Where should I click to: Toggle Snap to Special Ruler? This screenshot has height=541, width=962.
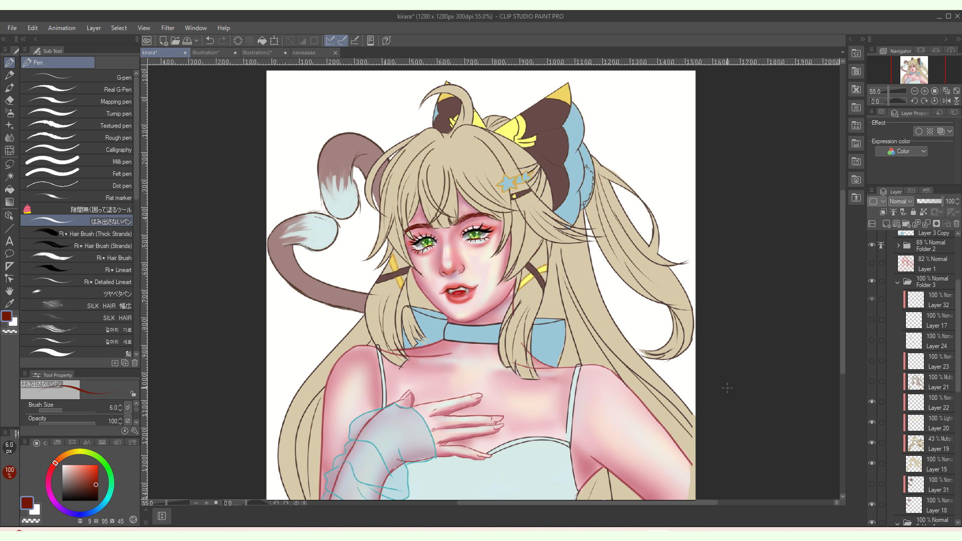(342, 41)
